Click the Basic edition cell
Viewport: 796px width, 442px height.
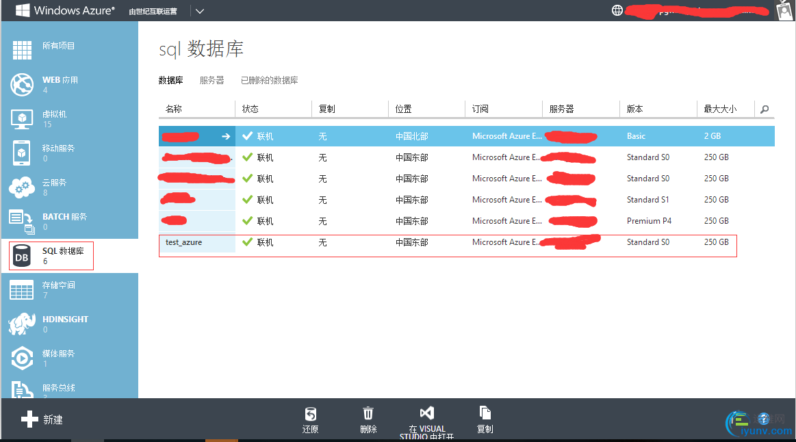636,136
